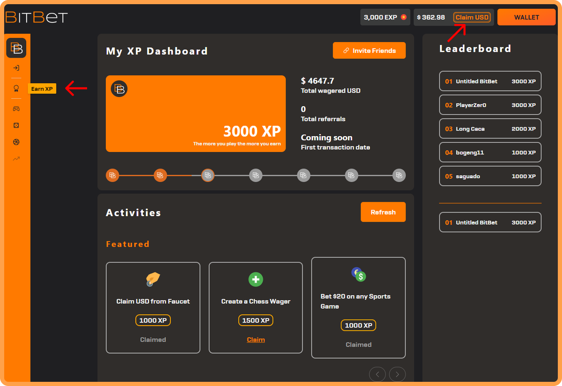Click the Leaderboard heading
Image resolution: width=562 pixels, height=386 pixels.
475,49
